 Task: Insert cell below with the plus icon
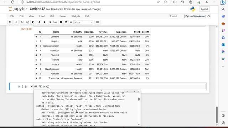point(16,22)
